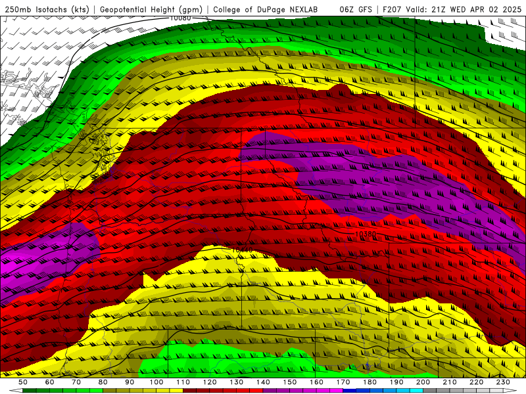Click the 140 label on the color scale
This screenshot has width=526, height=394.
tap(263, 382)
